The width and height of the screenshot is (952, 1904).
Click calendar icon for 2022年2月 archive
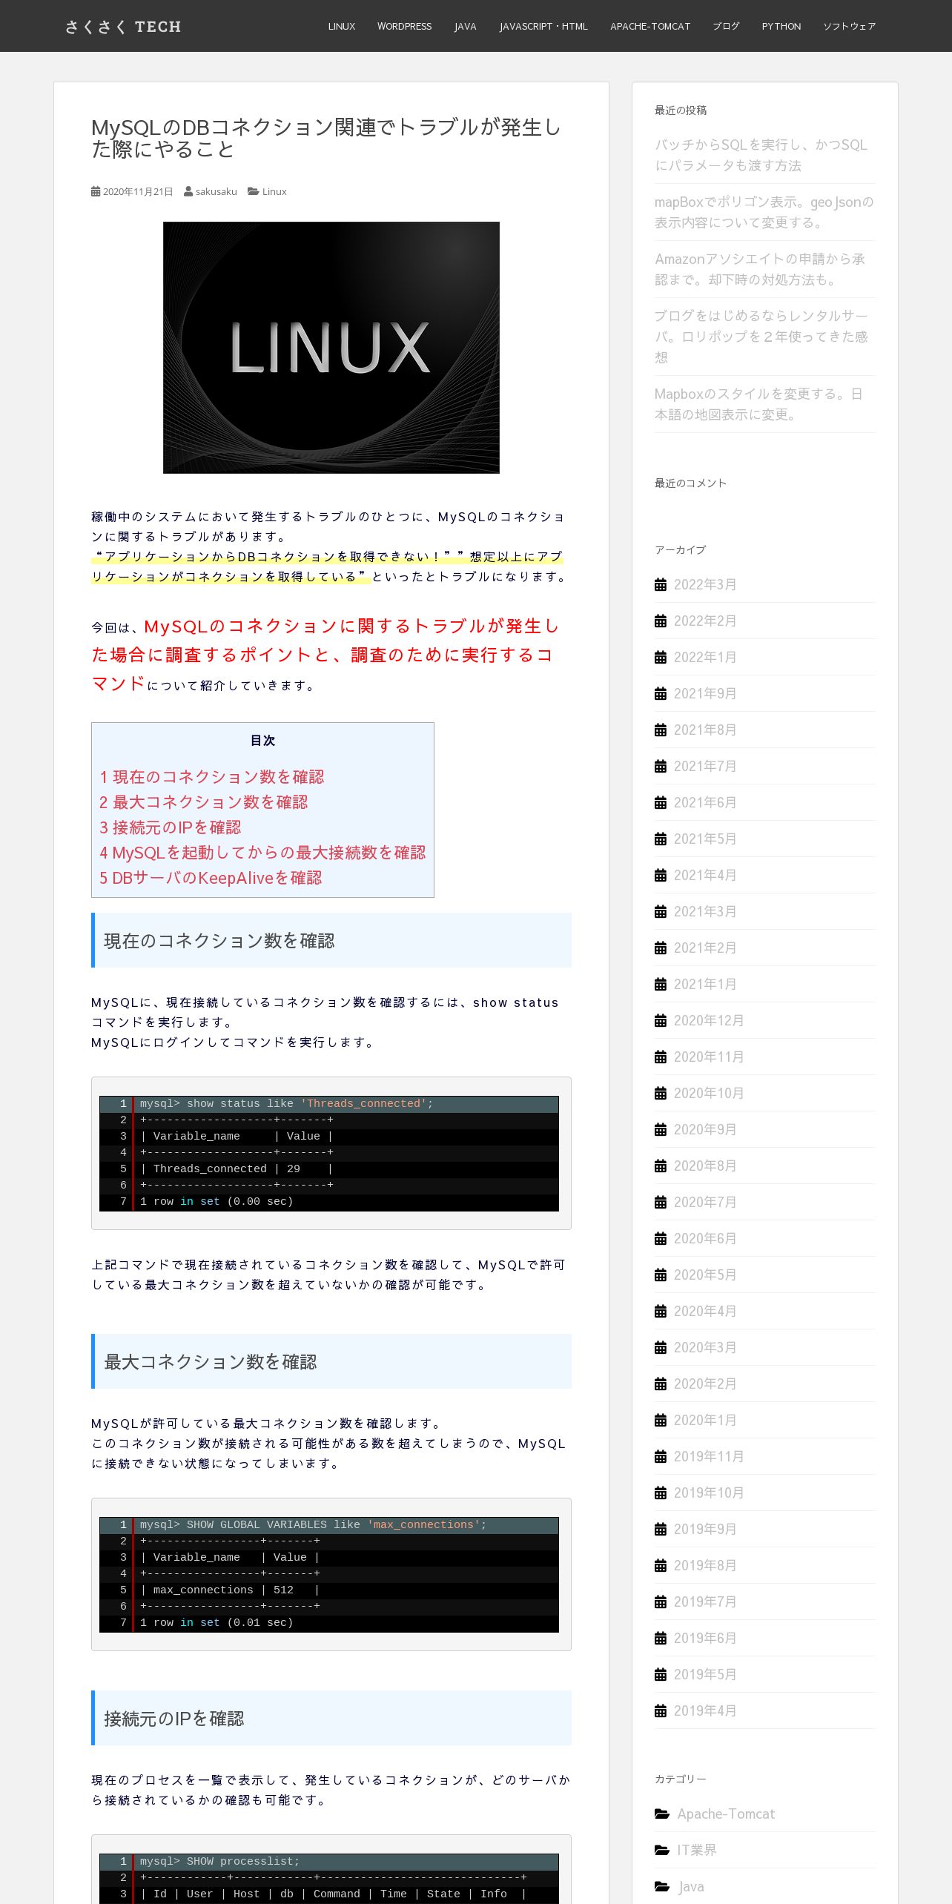point(661,621)
